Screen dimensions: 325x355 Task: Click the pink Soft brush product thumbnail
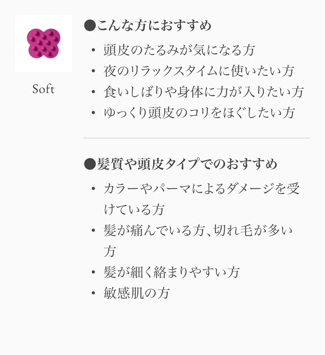tap(44, 44)
